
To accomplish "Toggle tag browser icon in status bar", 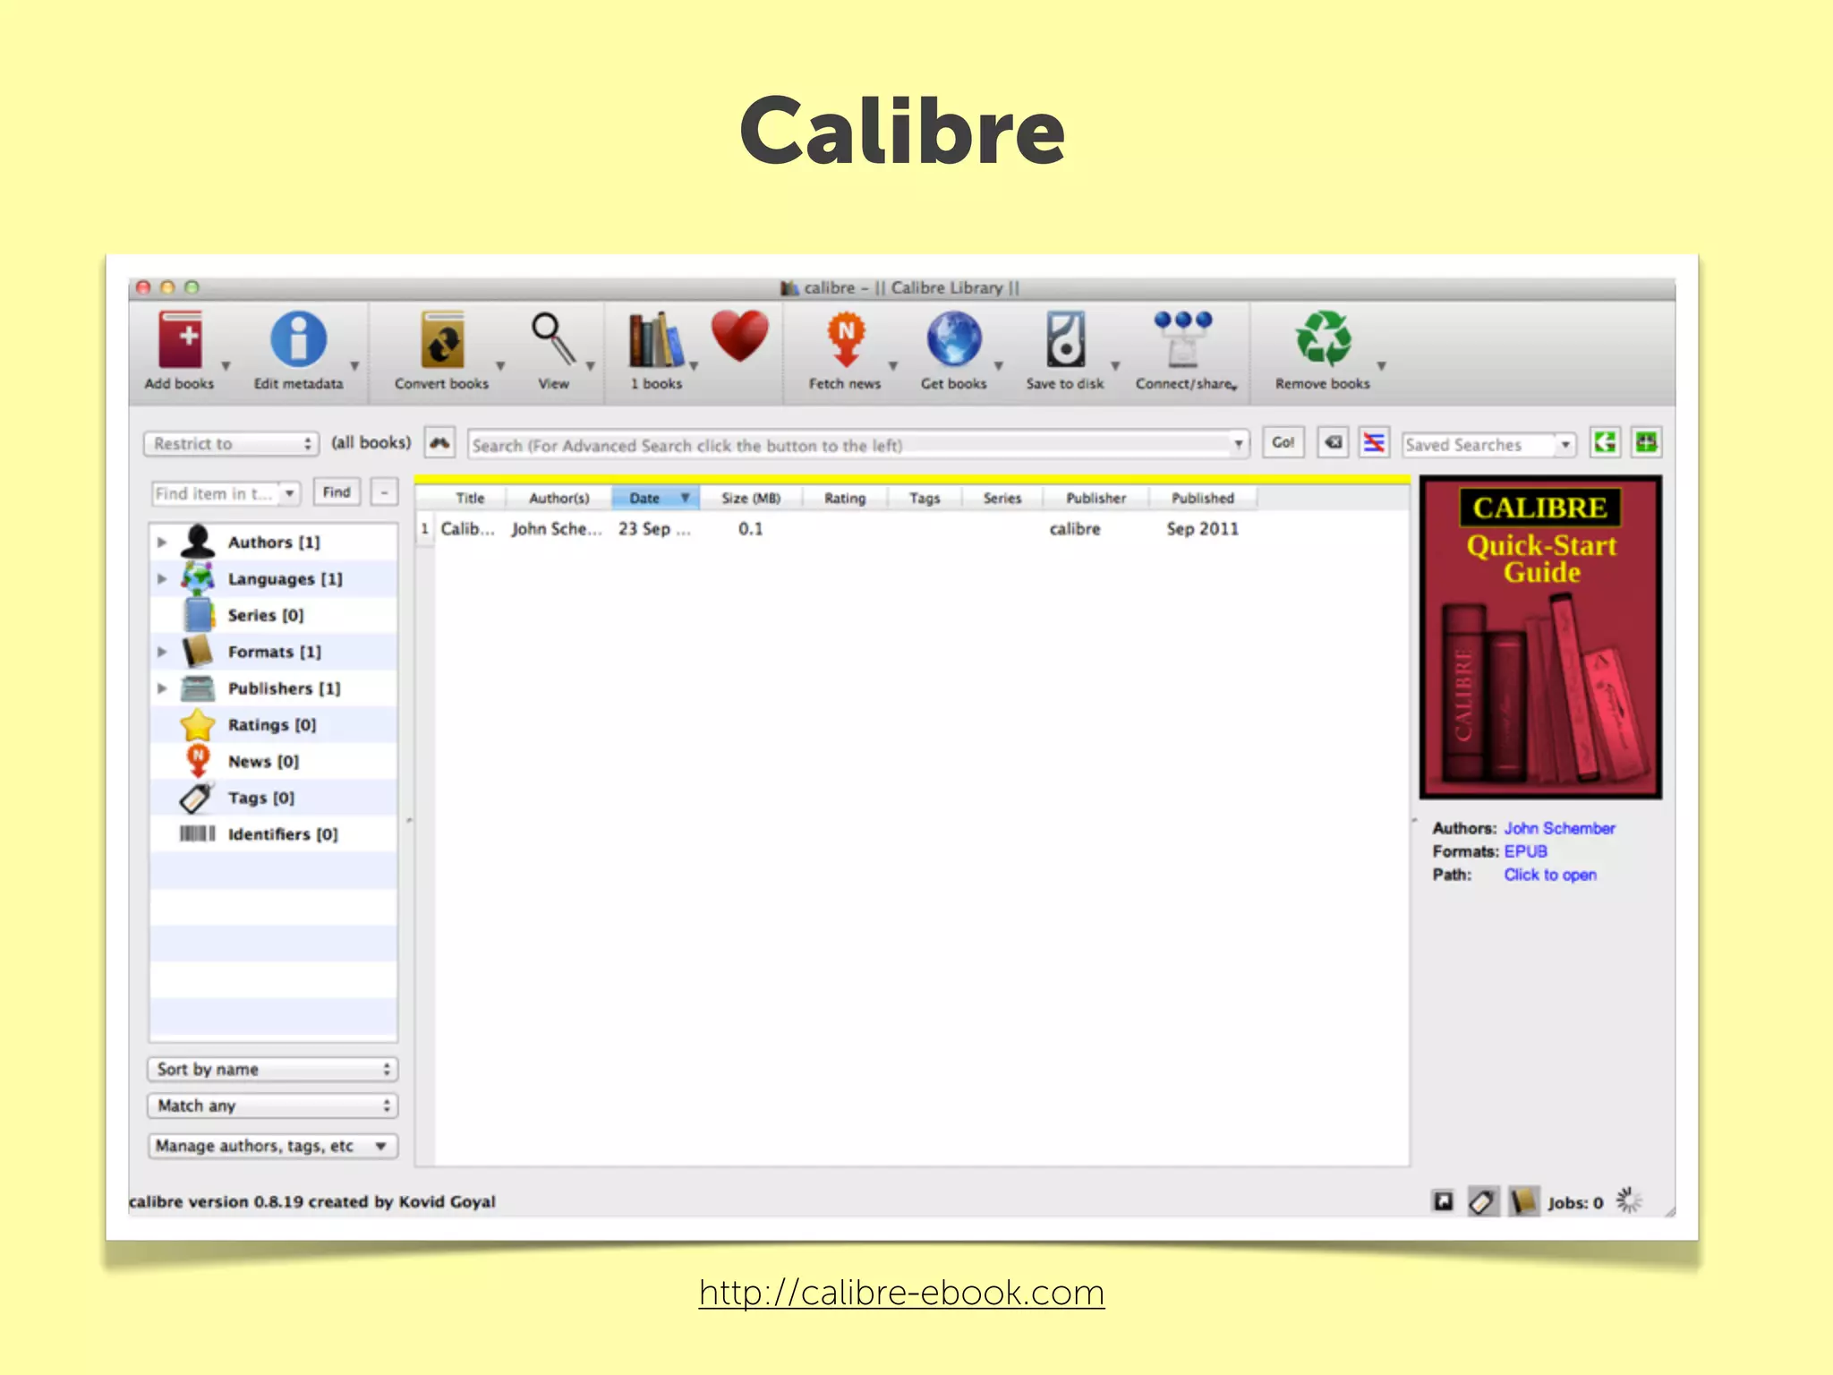I will [x=1483, y=1201].
